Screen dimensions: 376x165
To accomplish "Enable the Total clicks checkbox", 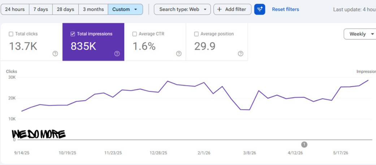I will pyautogui.click(x=11, y=34).
